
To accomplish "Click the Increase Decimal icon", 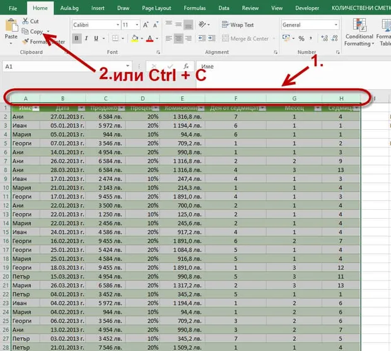I will [324, 38].
